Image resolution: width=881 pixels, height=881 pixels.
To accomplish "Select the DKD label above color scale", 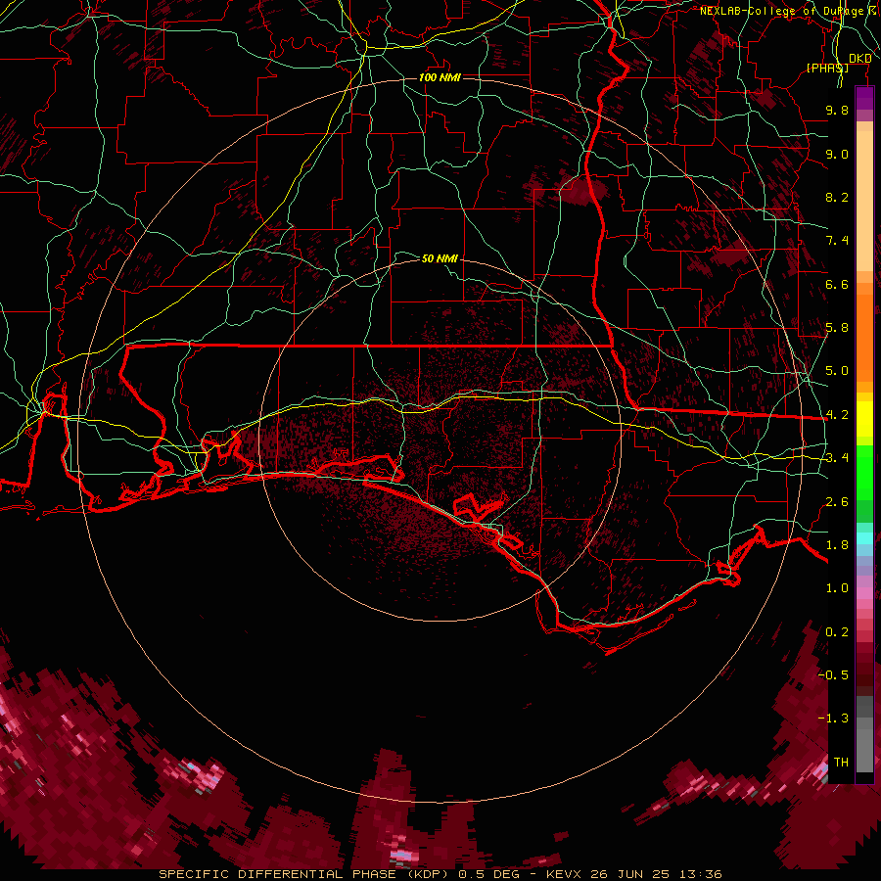I will click(x=860, y=59).
